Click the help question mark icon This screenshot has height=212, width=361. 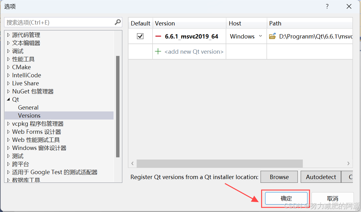(327, 7)
